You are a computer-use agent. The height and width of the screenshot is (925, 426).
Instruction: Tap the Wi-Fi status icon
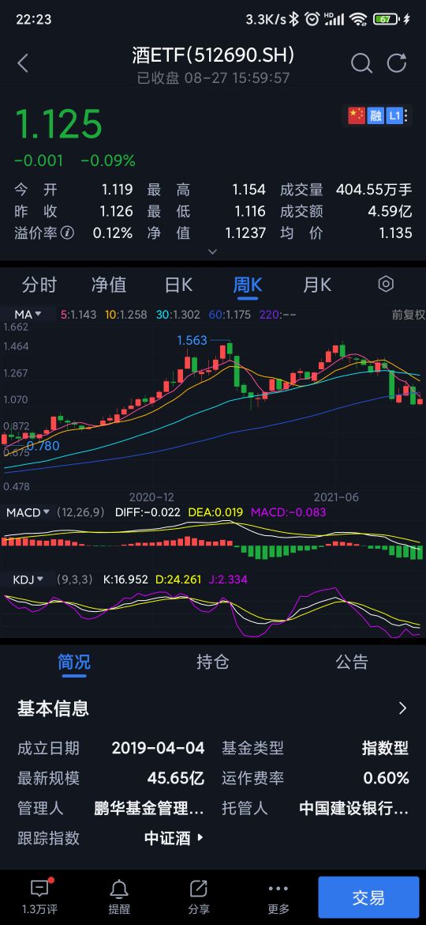coord(357,19)
